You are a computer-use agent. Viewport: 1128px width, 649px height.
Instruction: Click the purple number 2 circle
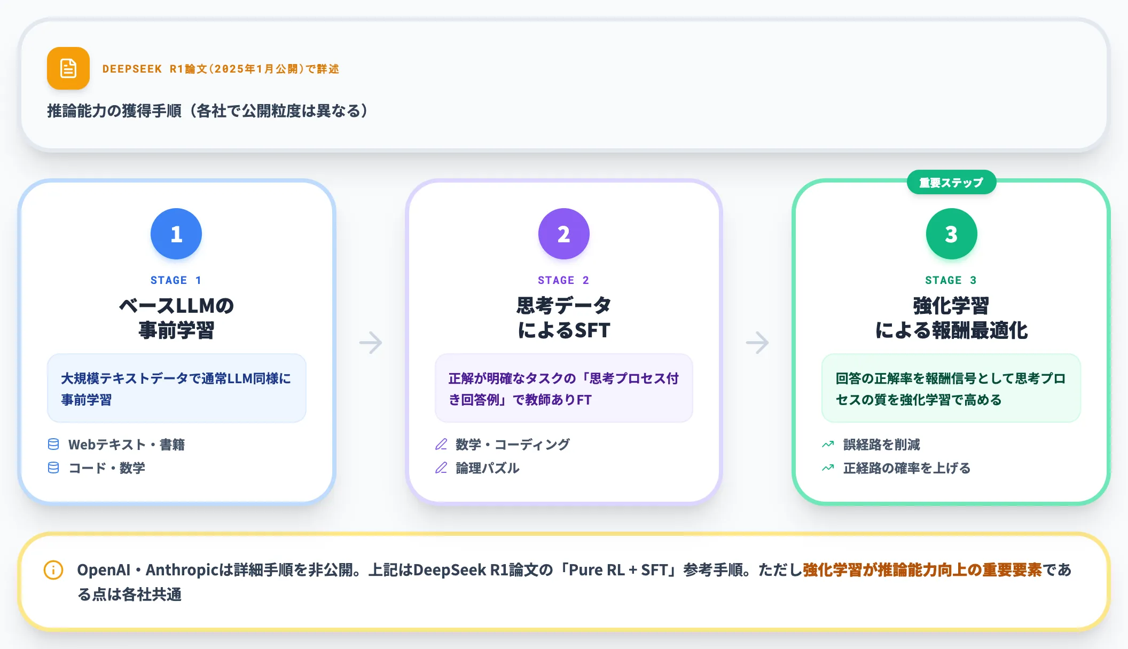(x=564, y=234)
